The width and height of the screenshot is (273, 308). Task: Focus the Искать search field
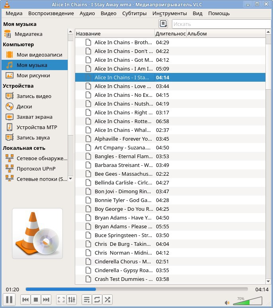pyautogui.click(x=221, y=24)
